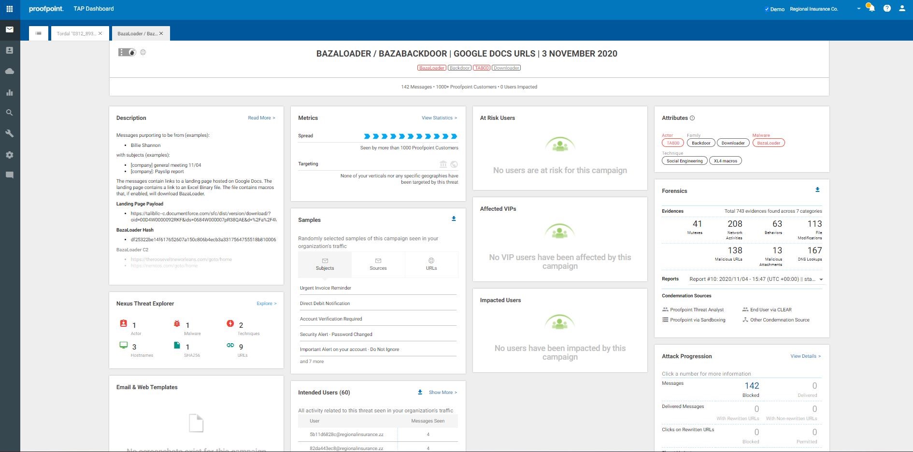
Task: Click 'Security Alert - Password Changed' subject row
Action: [x=378, y=335]
